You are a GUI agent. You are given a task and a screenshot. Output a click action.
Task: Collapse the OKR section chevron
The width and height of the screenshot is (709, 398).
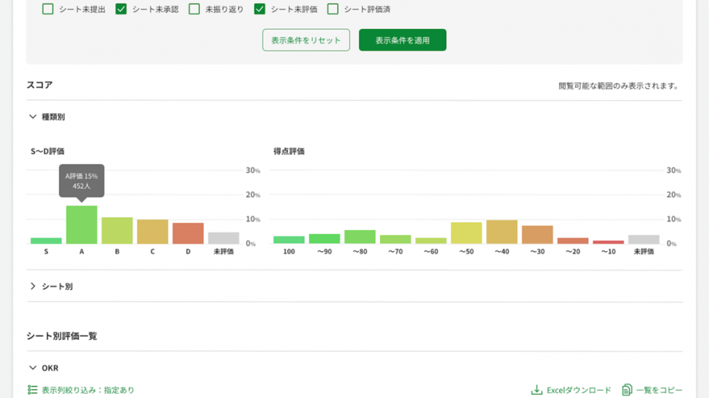click(33, 368)
